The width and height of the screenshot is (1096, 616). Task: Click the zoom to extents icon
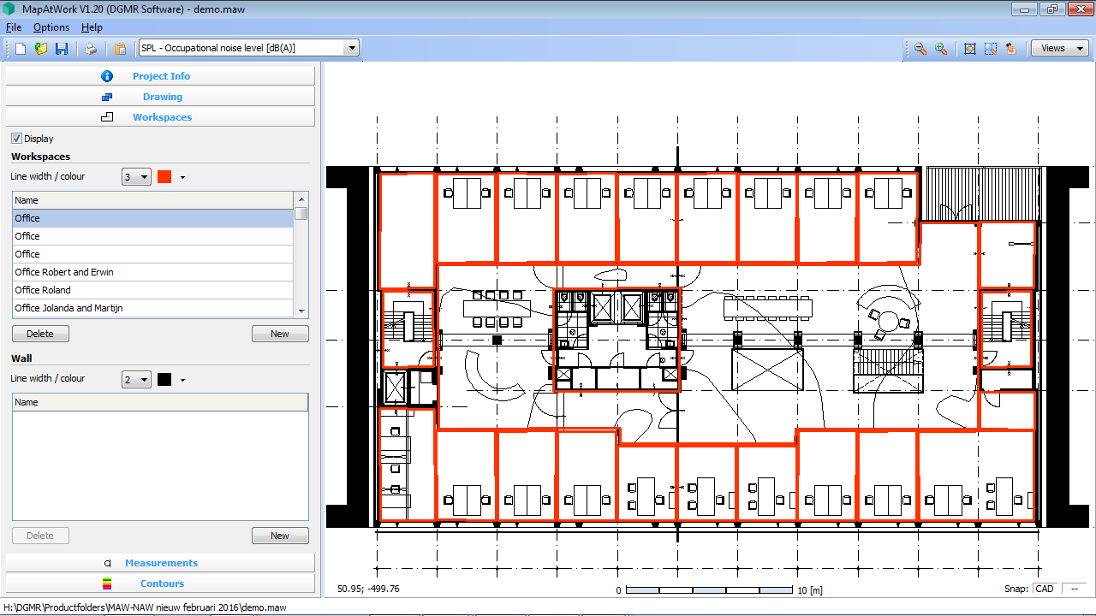[970, 49]
